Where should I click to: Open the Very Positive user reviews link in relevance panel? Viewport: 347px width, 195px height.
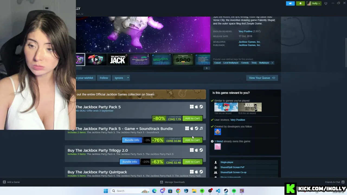pyautogui.click(x=237, y=120)
